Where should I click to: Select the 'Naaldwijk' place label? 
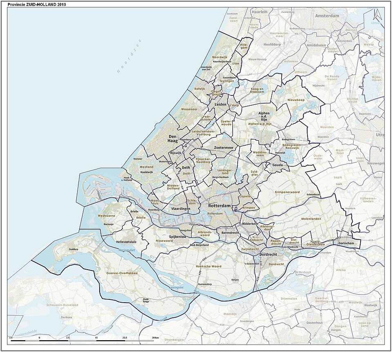click(147, 172)
